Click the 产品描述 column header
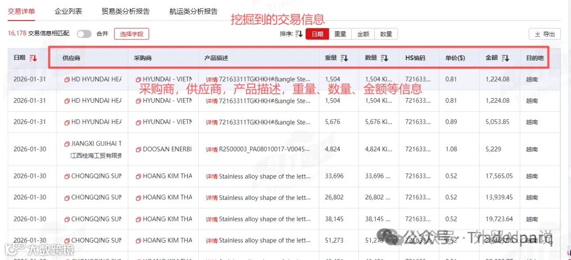The height and width of the screenshot is (260, 571). [x=216, y=57]
